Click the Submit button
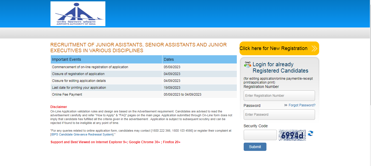The image size is (371, 166). [255, 147]
